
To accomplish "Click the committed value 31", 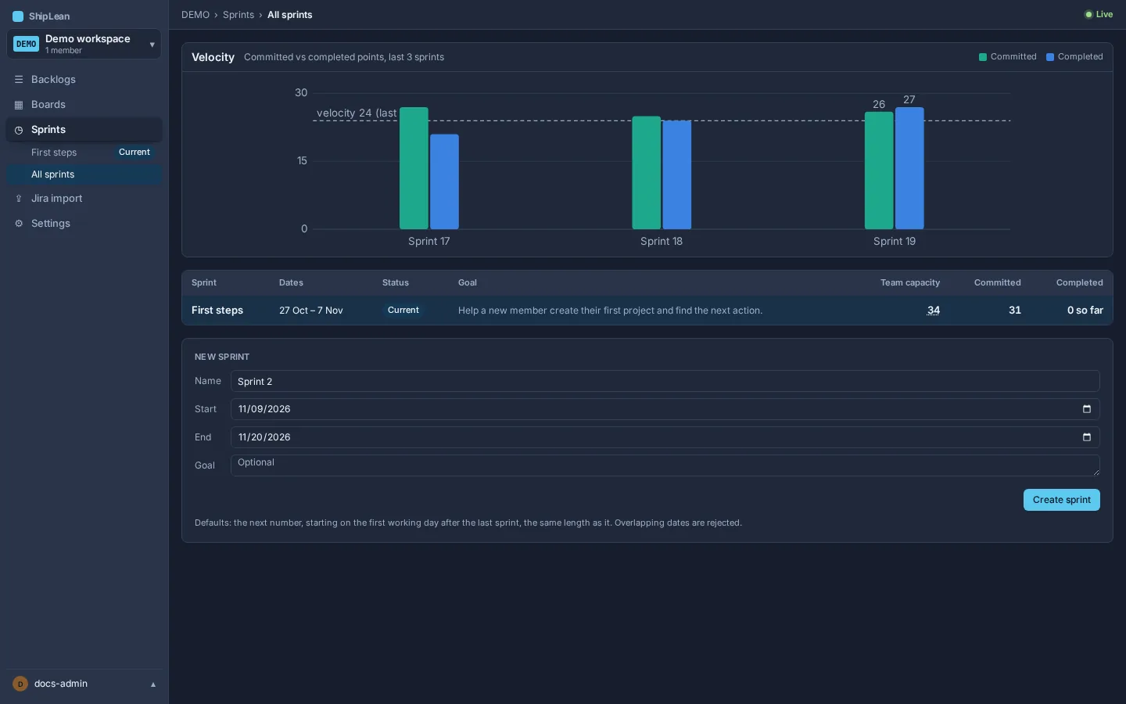I will [1015, 311].
